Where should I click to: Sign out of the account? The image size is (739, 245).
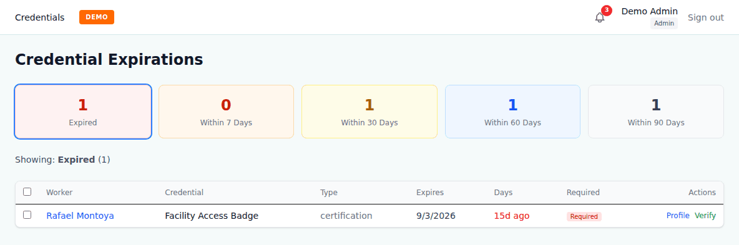705,17
